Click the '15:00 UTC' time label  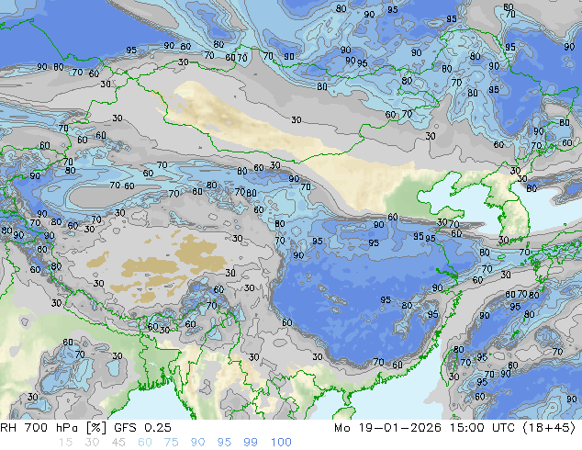pos(482,428)
